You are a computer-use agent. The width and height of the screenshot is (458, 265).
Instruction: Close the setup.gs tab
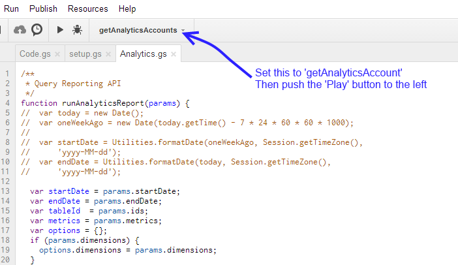[108, 54]
